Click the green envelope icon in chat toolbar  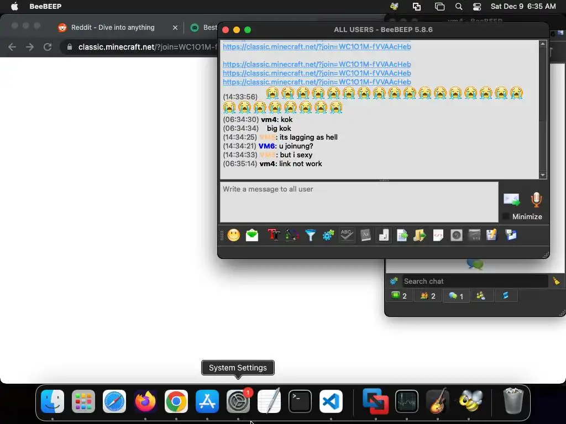(252, 235)
